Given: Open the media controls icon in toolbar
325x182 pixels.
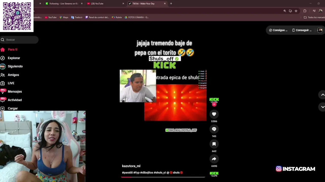Looking at the screenshot, I should pyautogui.click(x=314, y=11).
